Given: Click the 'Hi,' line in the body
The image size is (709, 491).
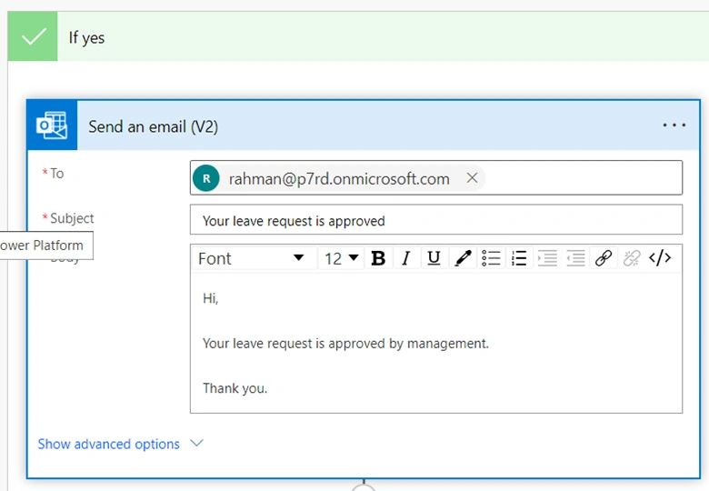Looking at the screenshot, I should click(211, 298).
